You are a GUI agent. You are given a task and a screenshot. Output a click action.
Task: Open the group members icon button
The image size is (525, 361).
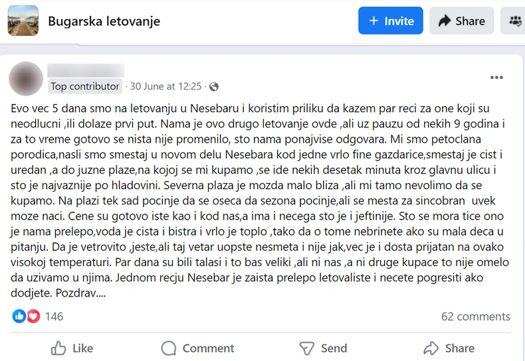pos(515,21)
